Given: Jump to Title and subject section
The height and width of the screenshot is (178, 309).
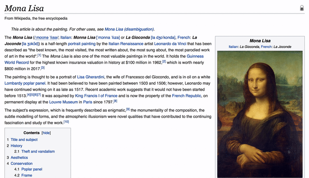Looking at the screenshot, I should 24,139.
